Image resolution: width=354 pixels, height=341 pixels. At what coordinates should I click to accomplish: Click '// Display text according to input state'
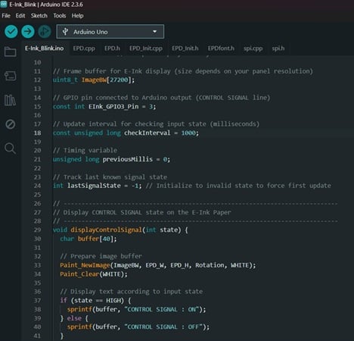(x=132, y=292)
